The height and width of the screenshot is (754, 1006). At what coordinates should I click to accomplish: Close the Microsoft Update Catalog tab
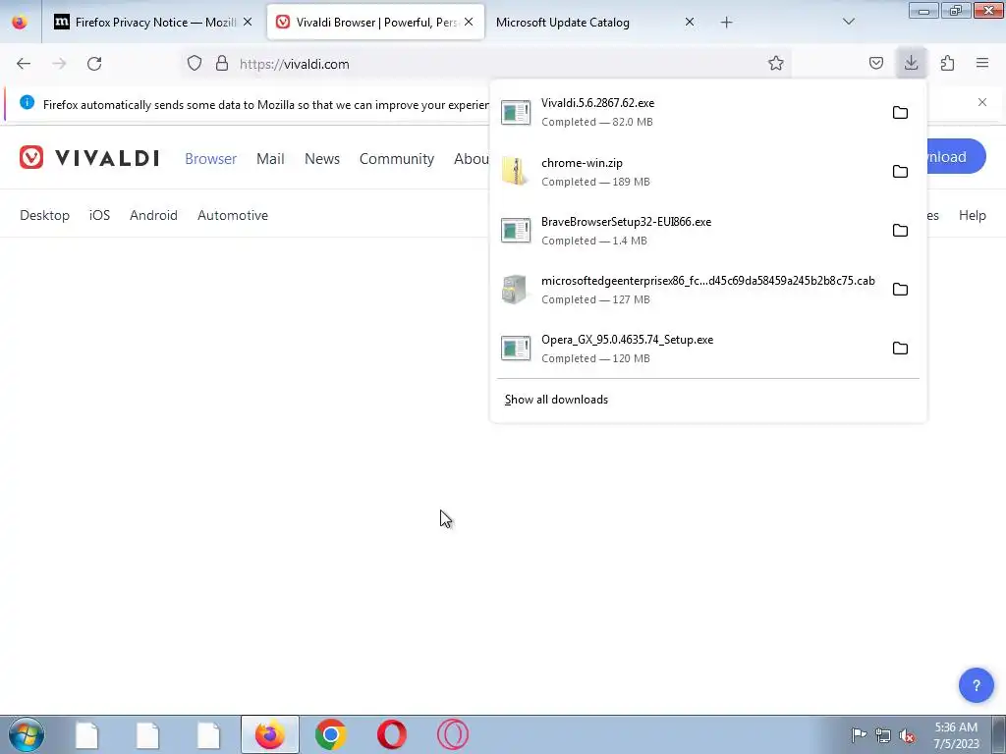[690, 22]
